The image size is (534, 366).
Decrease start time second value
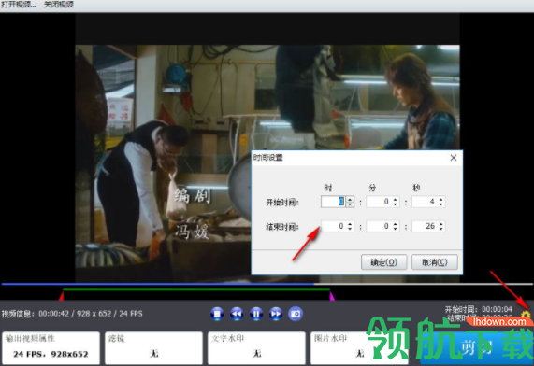[441, 204]
